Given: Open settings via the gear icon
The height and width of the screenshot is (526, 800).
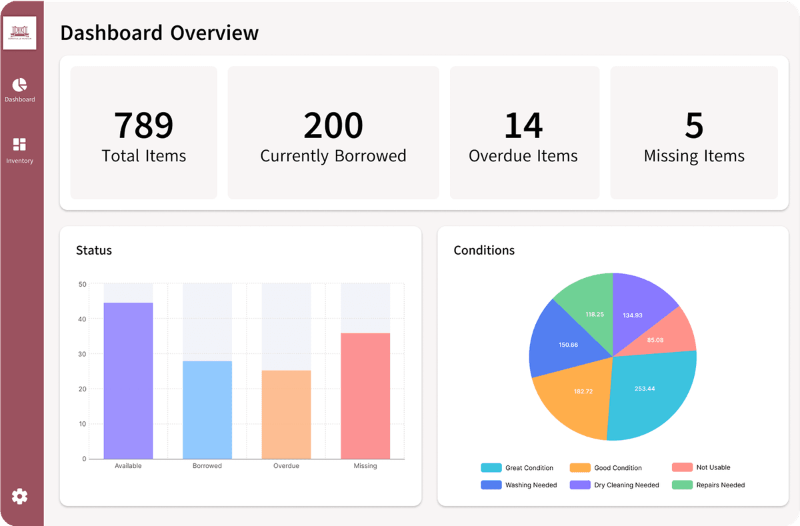Looking at the screenshot, I should 19,496.
